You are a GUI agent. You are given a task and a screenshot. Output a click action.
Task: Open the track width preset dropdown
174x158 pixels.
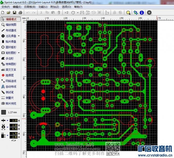tap(8, 121)
